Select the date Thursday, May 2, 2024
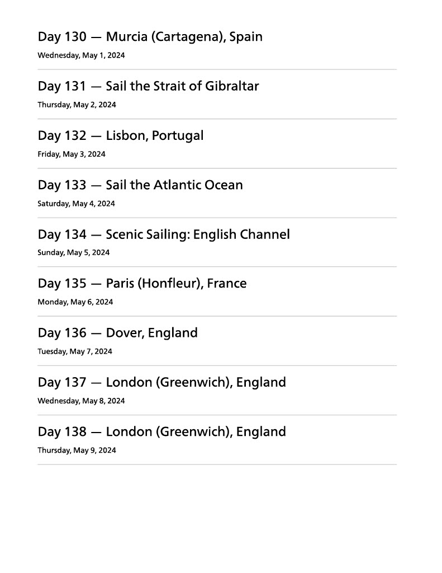Screen dimensions: 442x573 coord(77,105)
